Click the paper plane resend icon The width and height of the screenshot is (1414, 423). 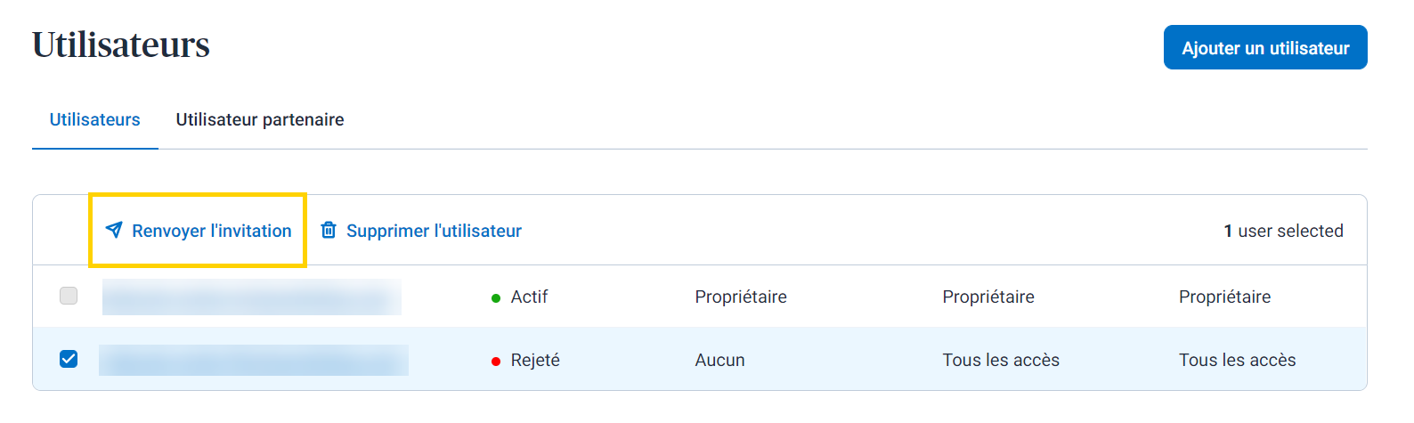(x=114, y=231)
